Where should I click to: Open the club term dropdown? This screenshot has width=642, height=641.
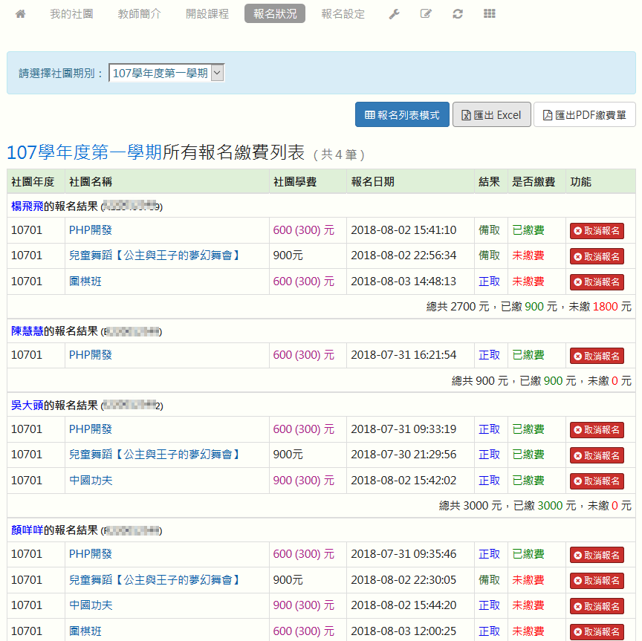pos(166,73)
